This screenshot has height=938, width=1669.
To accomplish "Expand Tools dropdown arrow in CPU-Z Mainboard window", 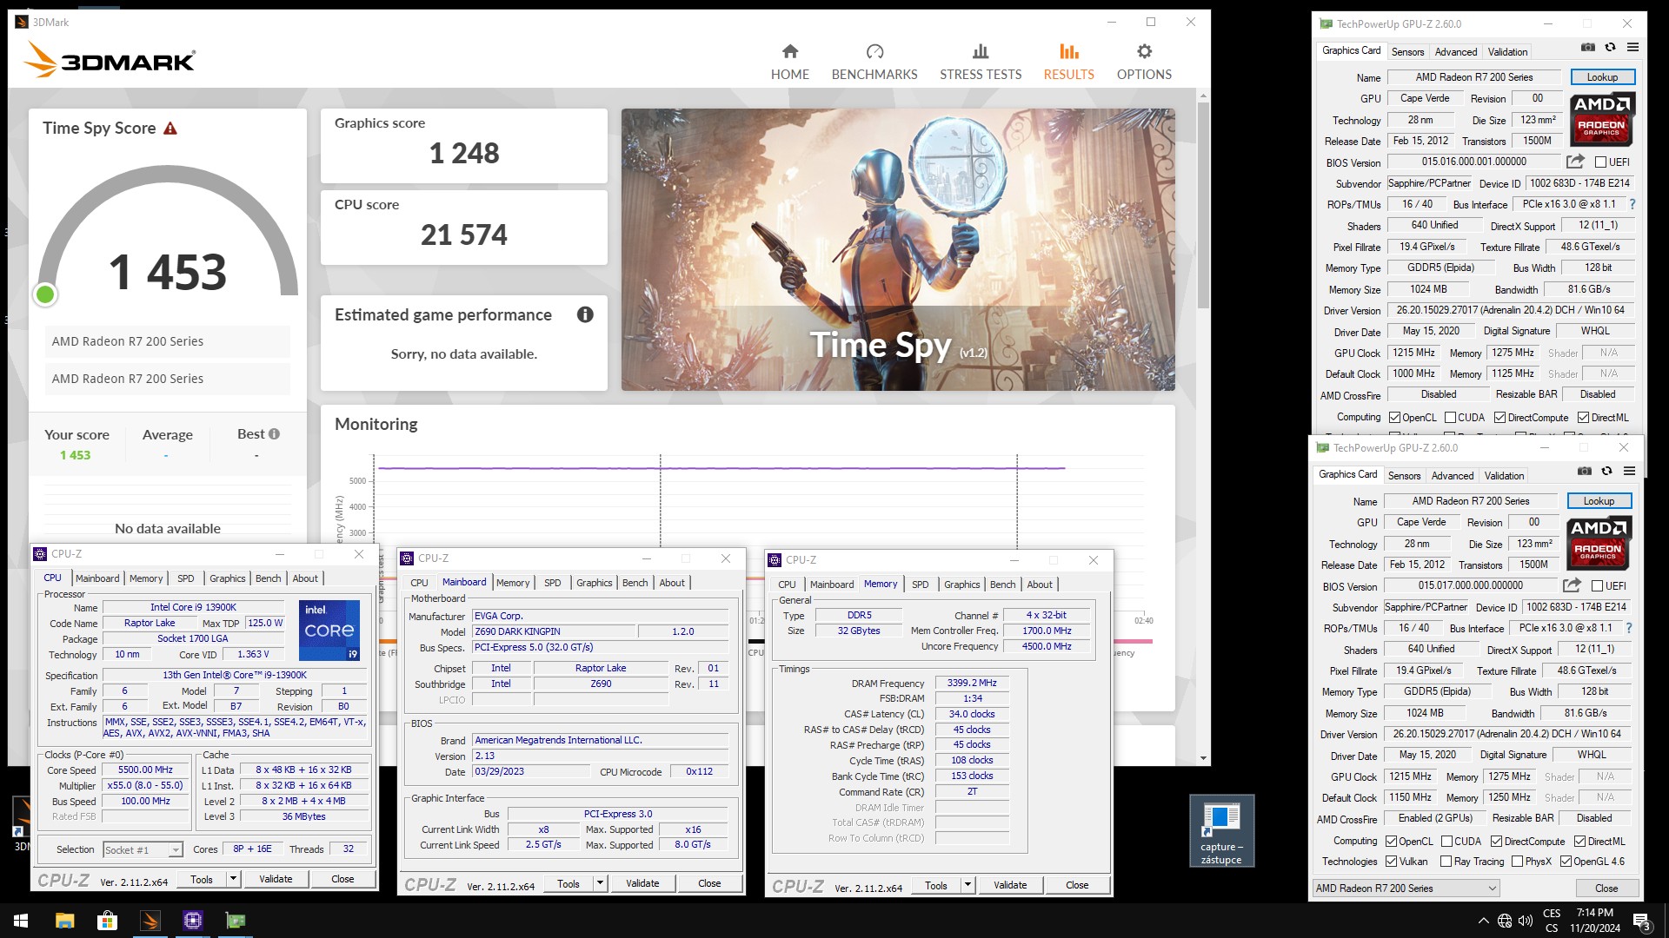I will click(600, 883).
